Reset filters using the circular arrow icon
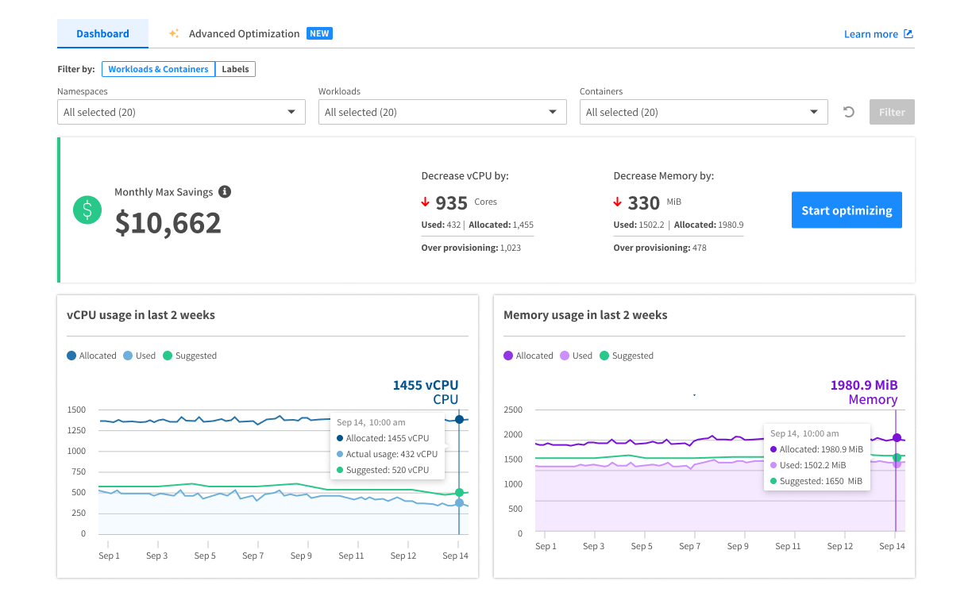 848,112
